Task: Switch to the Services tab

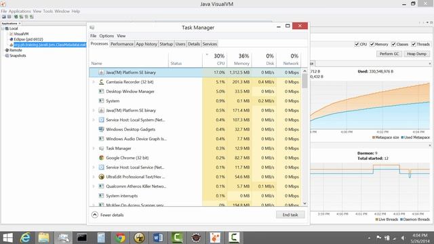Action: pos(210,44)
